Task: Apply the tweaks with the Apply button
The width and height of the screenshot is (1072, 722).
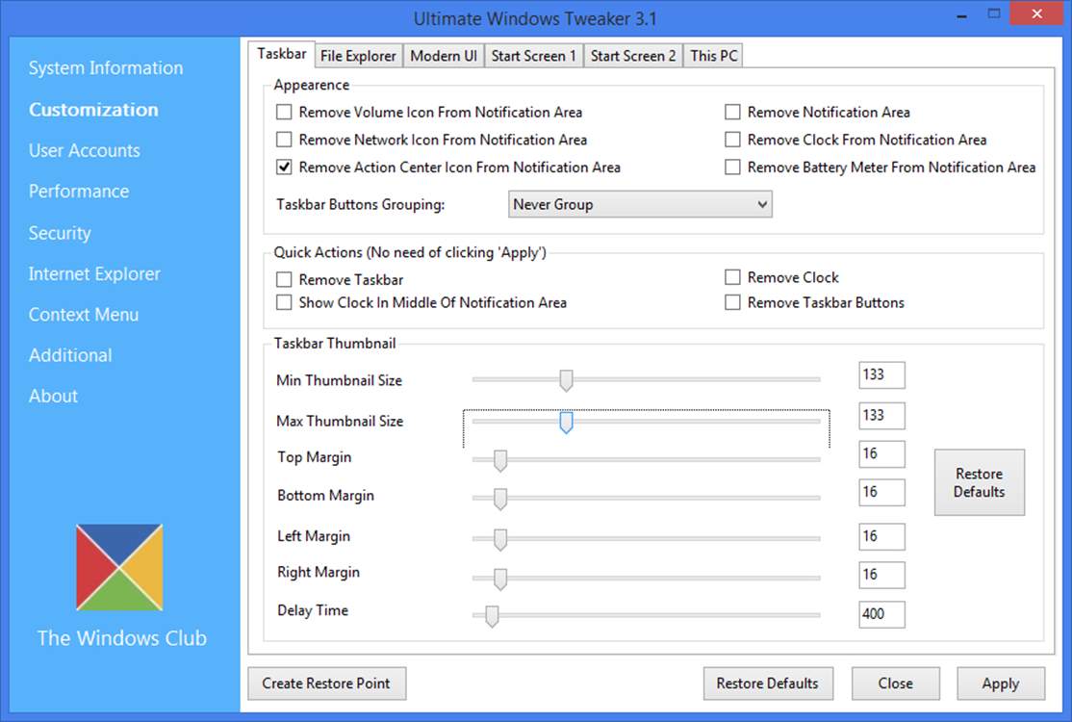Action: (1001, 683)
